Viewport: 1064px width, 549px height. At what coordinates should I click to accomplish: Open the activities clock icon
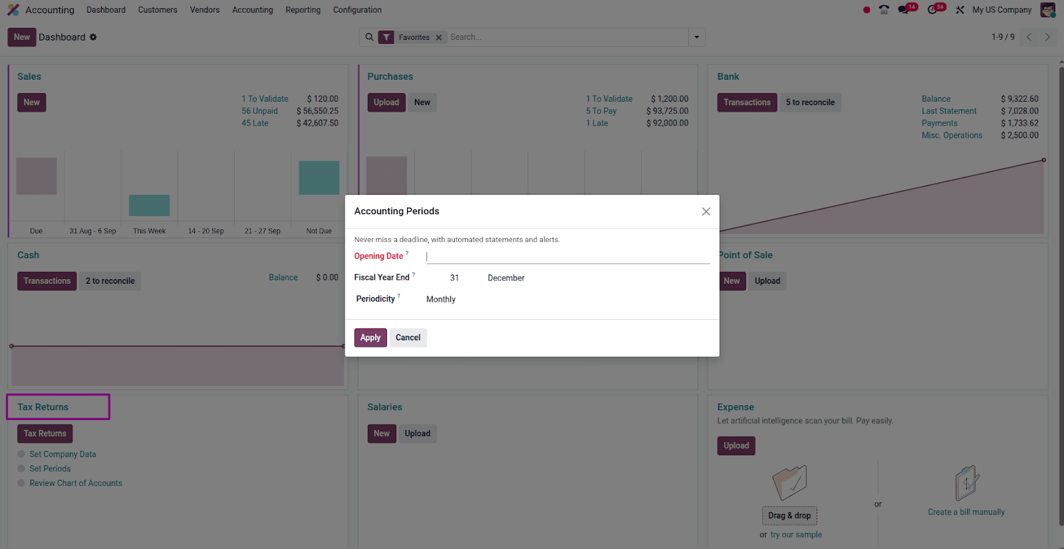tap(932, 10)
